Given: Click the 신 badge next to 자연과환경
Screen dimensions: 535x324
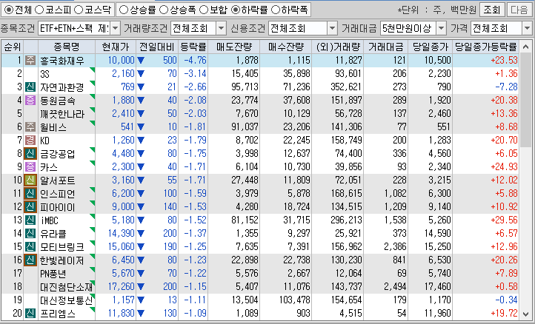Looking at the screenshot, I should pos(30,87).
